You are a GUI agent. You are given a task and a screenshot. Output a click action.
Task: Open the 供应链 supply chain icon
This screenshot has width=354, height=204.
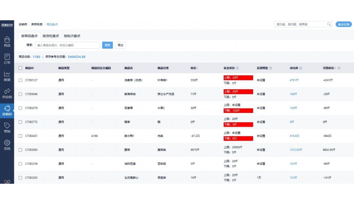click(x=7, y=93)
